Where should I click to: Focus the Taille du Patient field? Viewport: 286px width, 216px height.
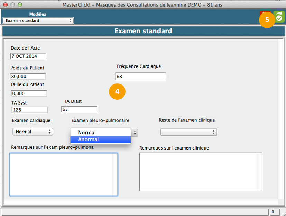click(x=29, y=93)
